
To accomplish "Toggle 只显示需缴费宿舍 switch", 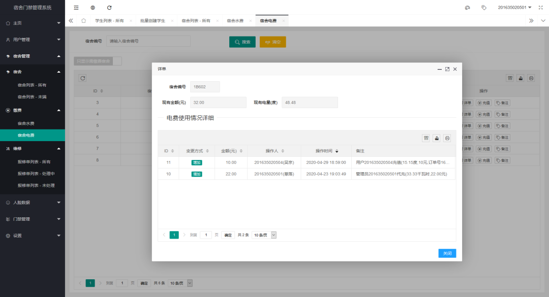I will coord(98,61).
